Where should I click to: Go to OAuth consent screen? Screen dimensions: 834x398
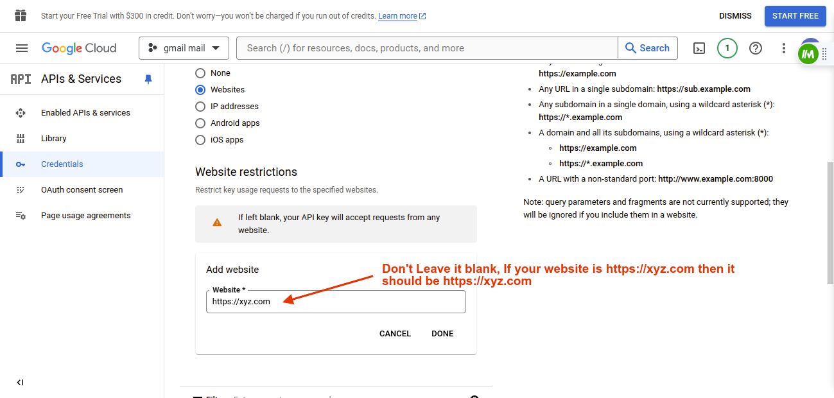(82, 190)
